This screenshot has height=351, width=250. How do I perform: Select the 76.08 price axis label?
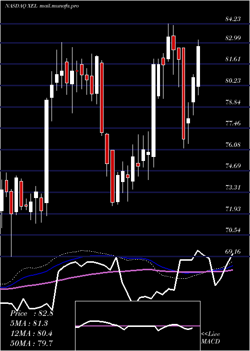233,144
